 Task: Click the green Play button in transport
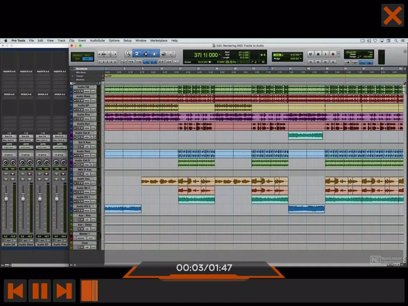[325, 54]
